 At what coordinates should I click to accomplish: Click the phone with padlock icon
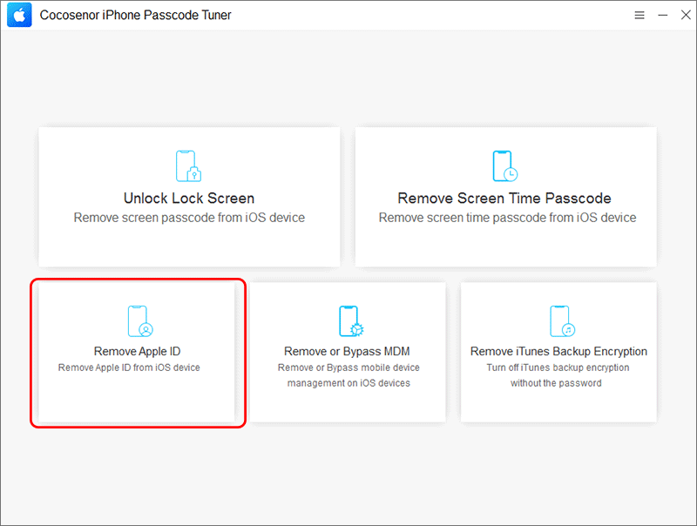[x=188, y=166]
